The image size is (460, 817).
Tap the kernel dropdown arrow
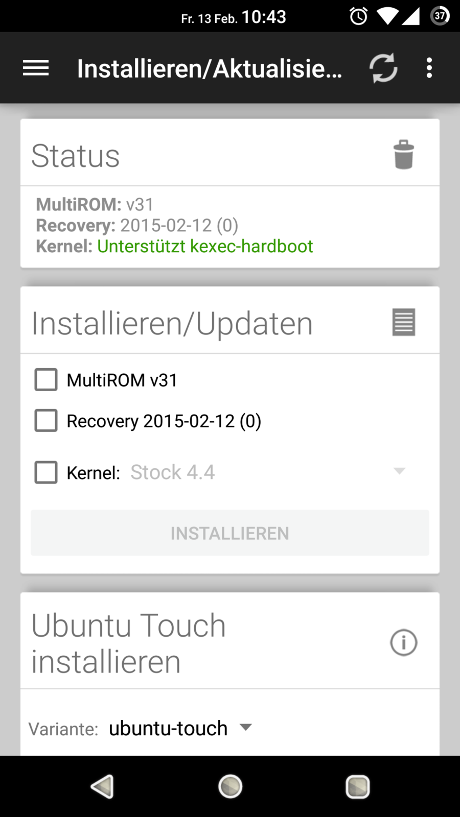pyautogui.click(x=400, y=471)
